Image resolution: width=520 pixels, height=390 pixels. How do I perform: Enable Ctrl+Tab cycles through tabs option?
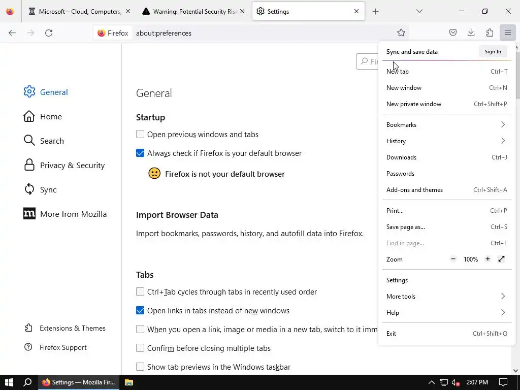click(140, 291)
